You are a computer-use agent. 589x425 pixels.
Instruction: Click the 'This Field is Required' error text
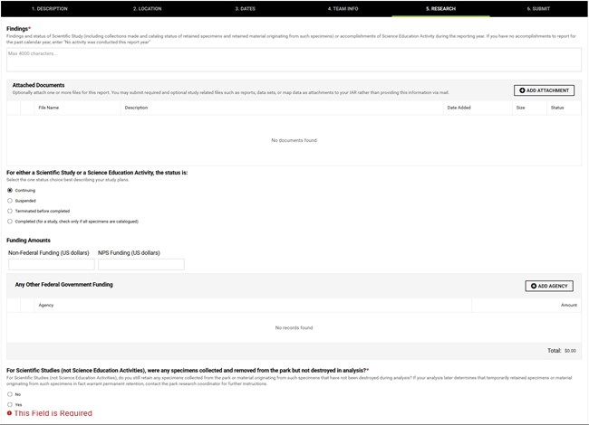pyautogui.click(x=53, y=413)
